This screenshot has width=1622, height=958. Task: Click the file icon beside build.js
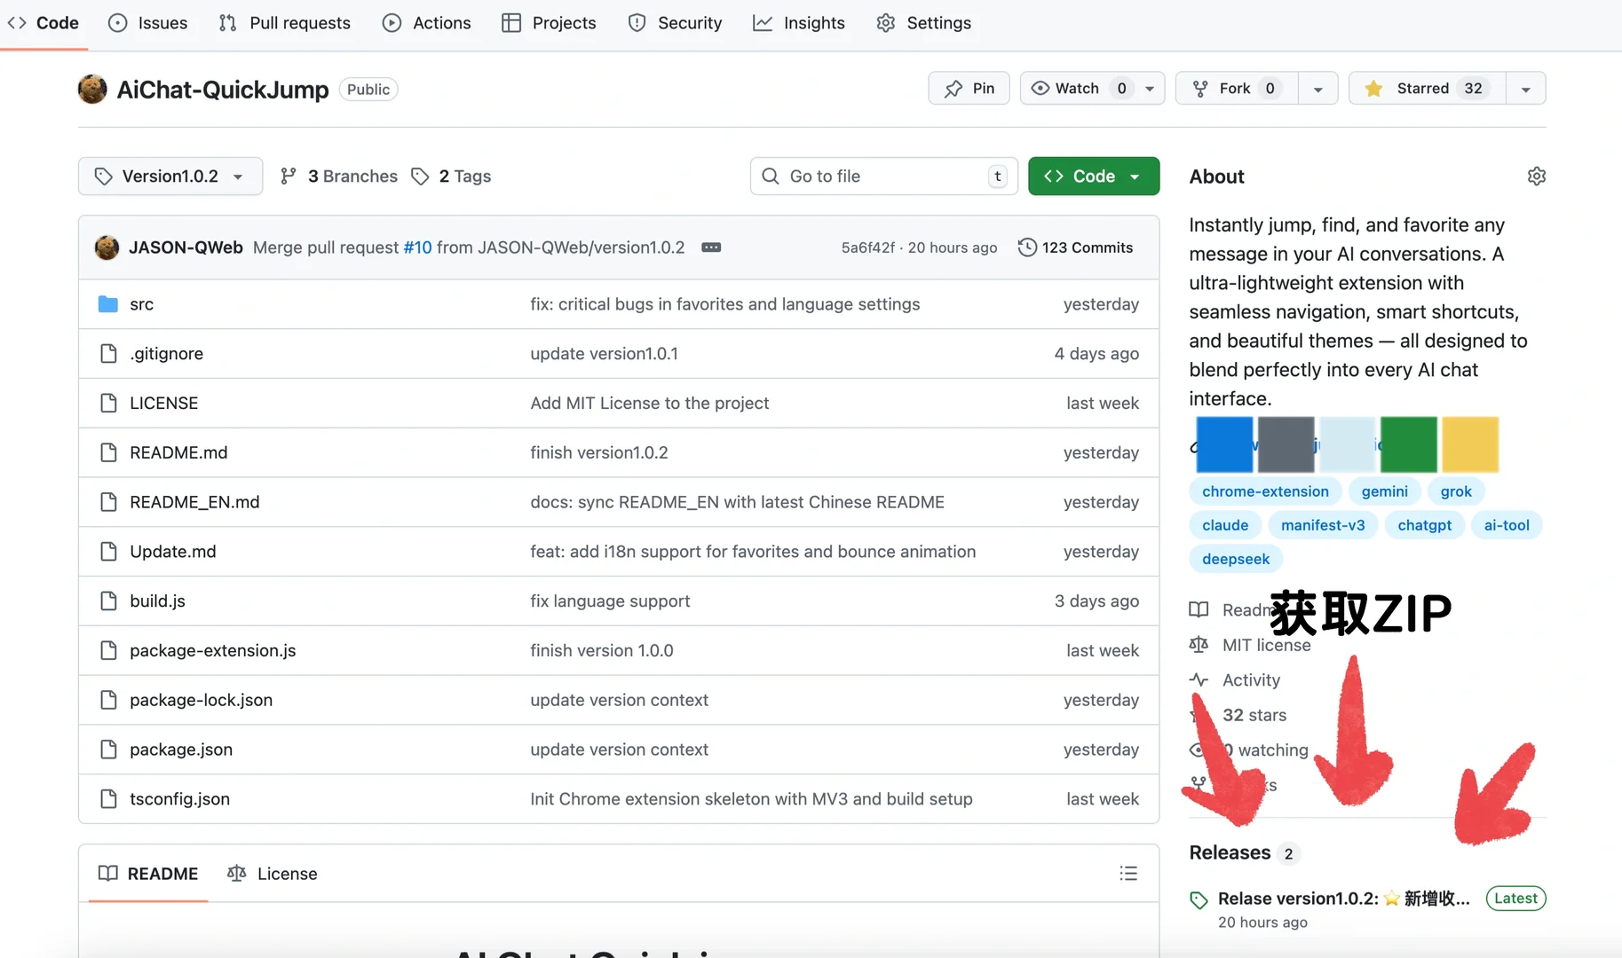(108, 601)
